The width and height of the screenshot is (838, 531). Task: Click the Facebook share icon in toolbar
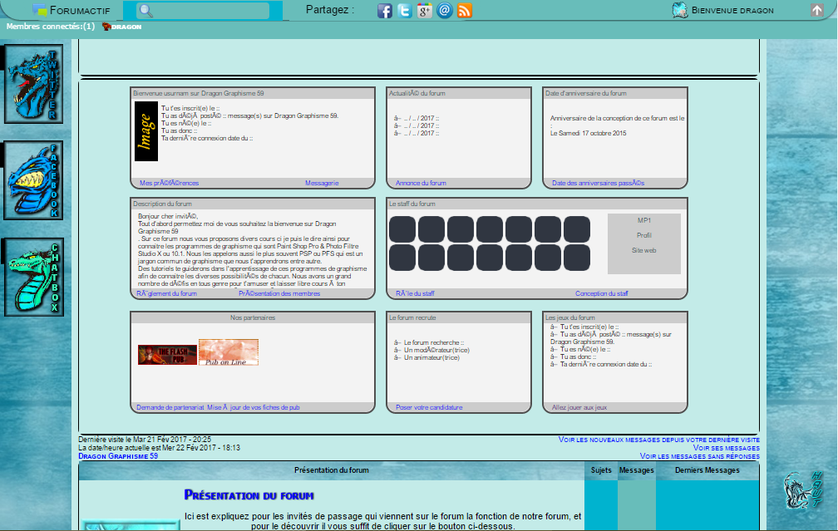pyautogui.click(x=385, y=11)
